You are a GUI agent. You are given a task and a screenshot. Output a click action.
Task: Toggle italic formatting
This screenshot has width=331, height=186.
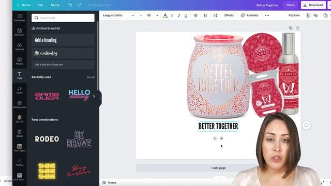click(179, 16)
